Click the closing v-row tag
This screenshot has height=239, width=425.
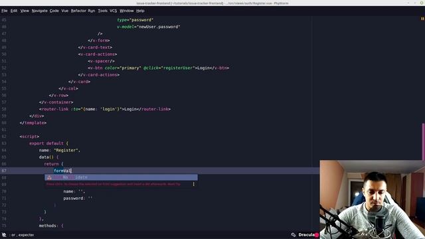coord(58,96)
